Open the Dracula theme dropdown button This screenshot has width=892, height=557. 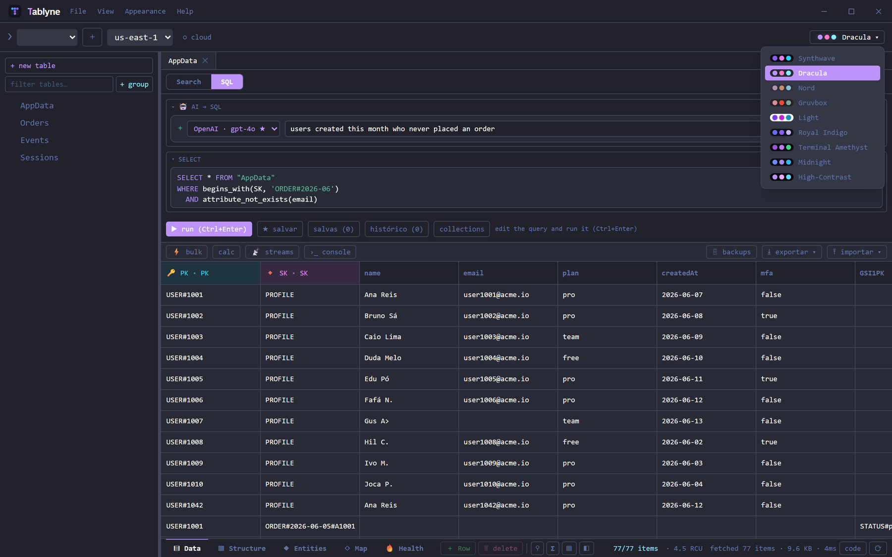click(x=847, y=37)
